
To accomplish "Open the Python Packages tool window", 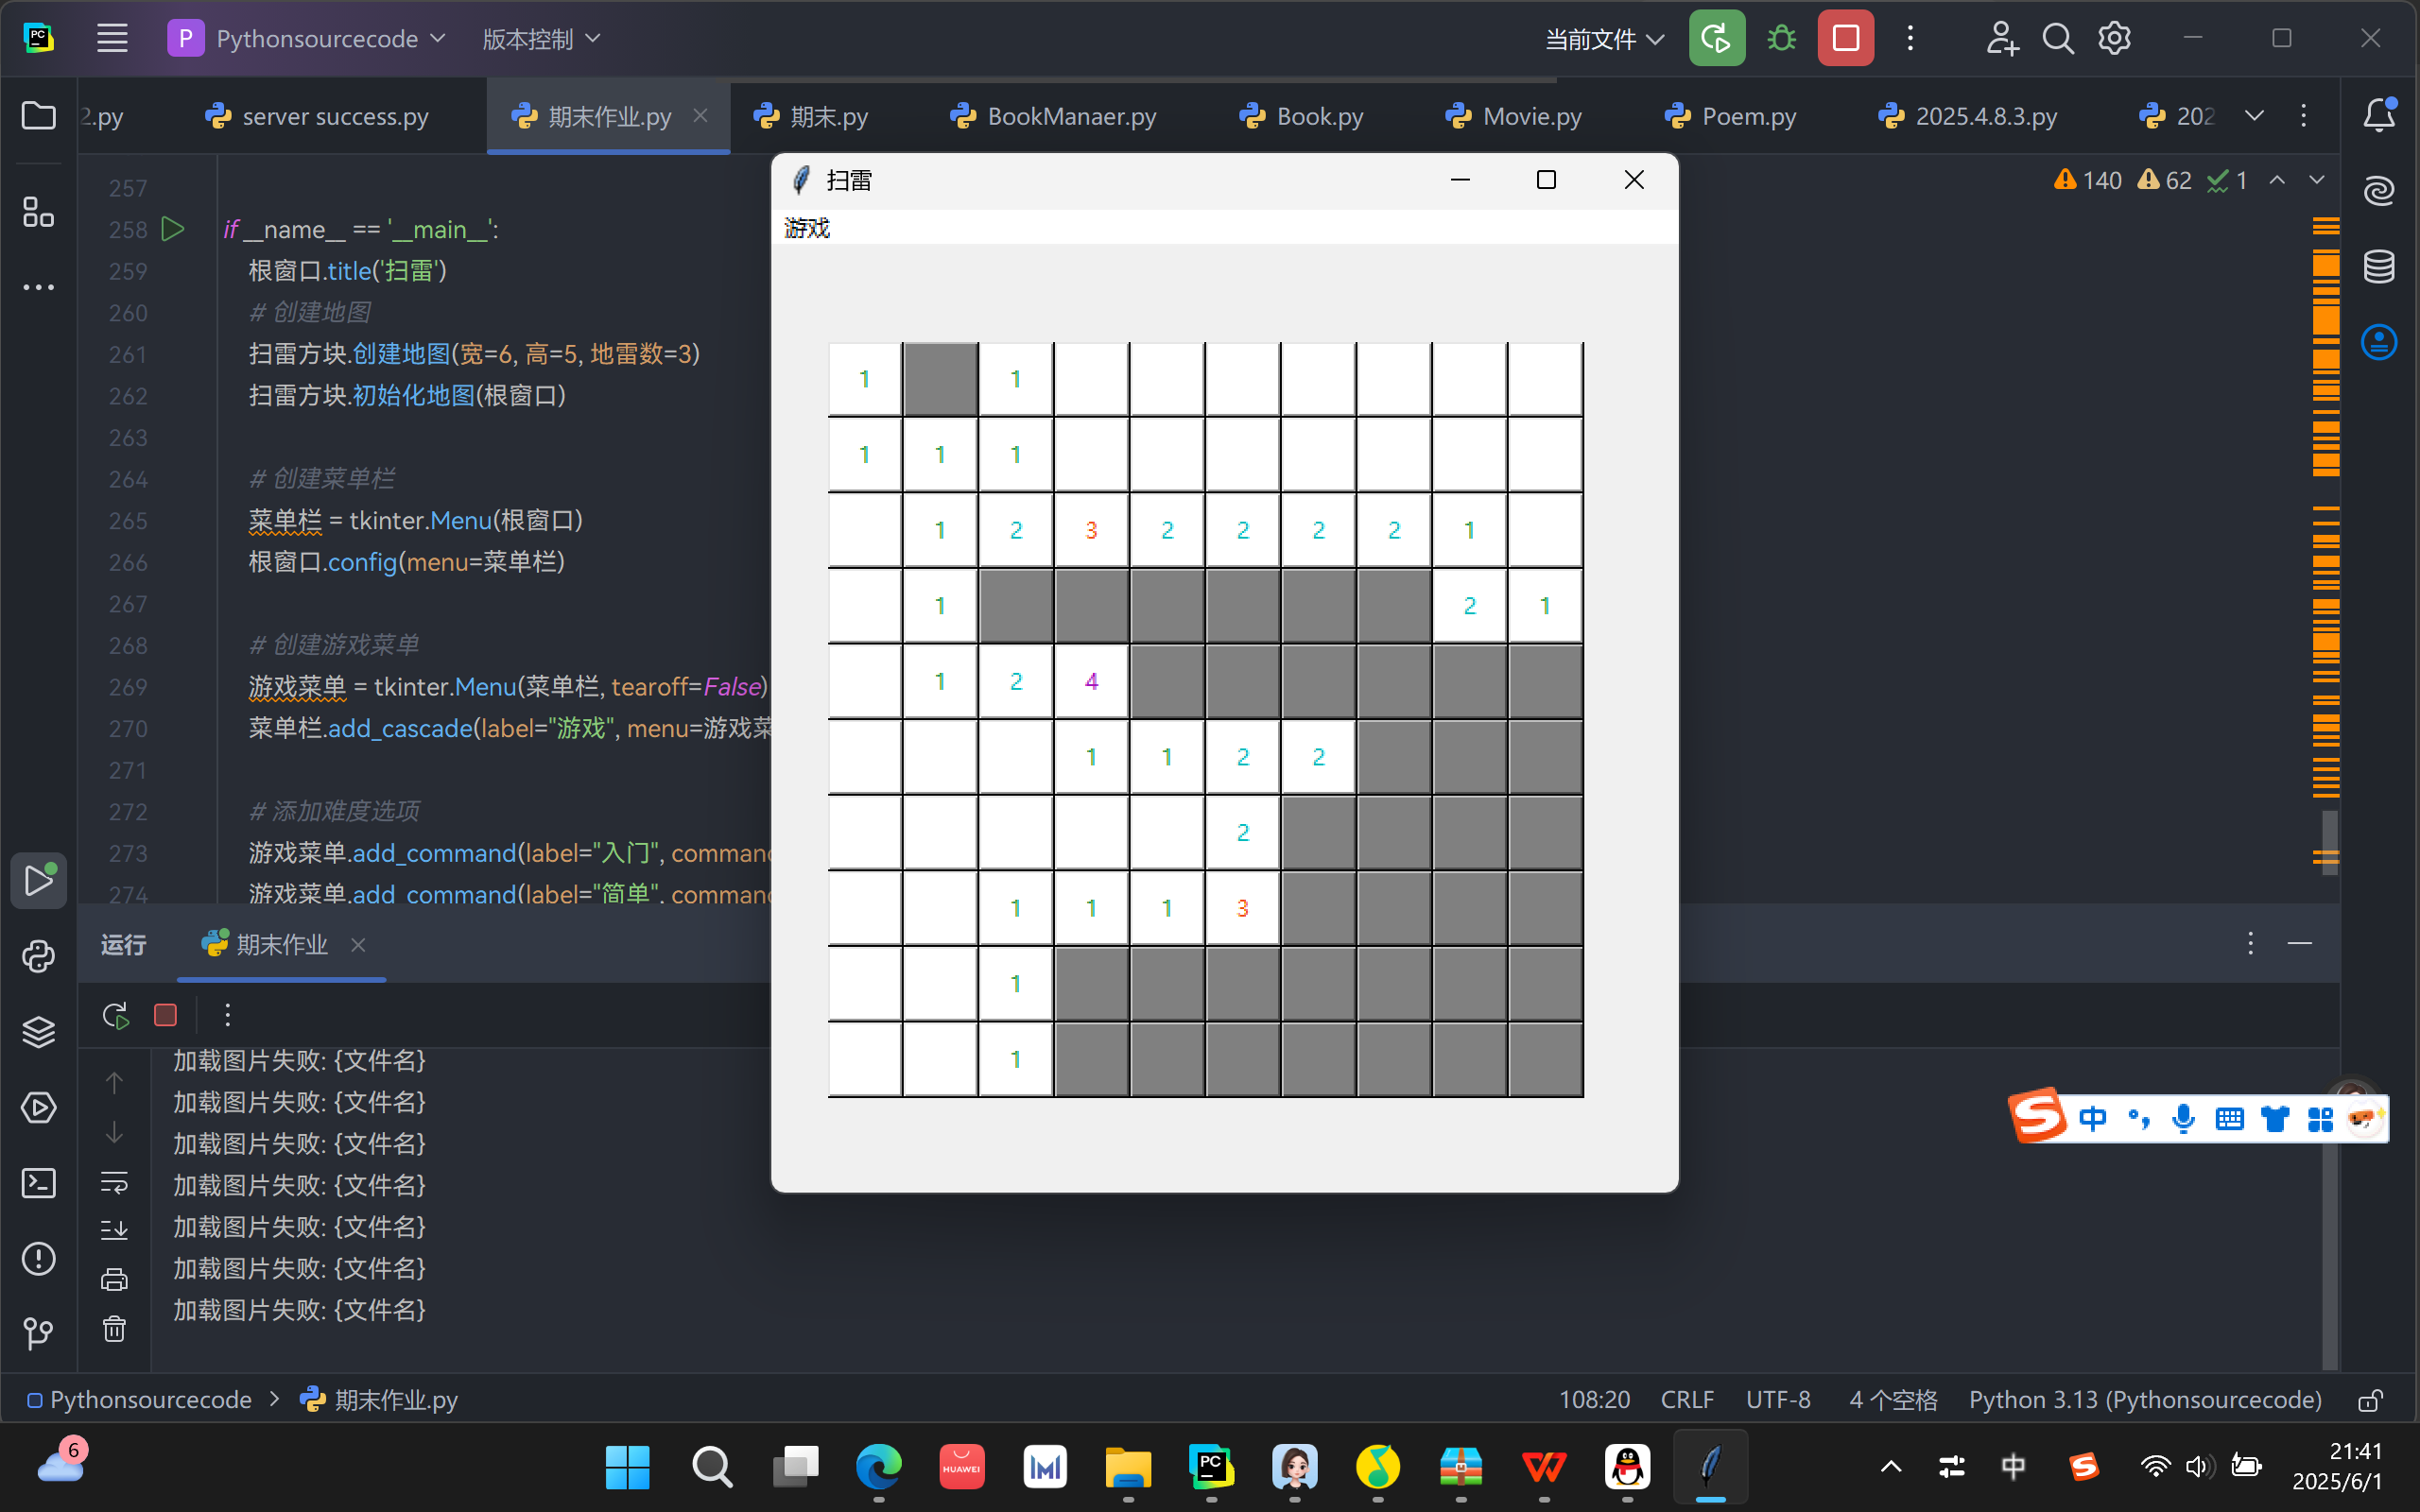I will [x=38, y=1032].
